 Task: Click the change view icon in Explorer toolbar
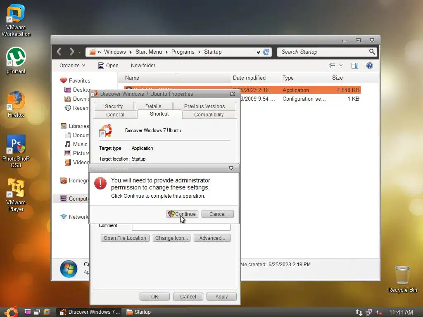[332, 66]
